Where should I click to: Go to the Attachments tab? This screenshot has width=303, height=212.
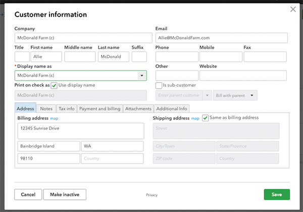click(138, 109)
